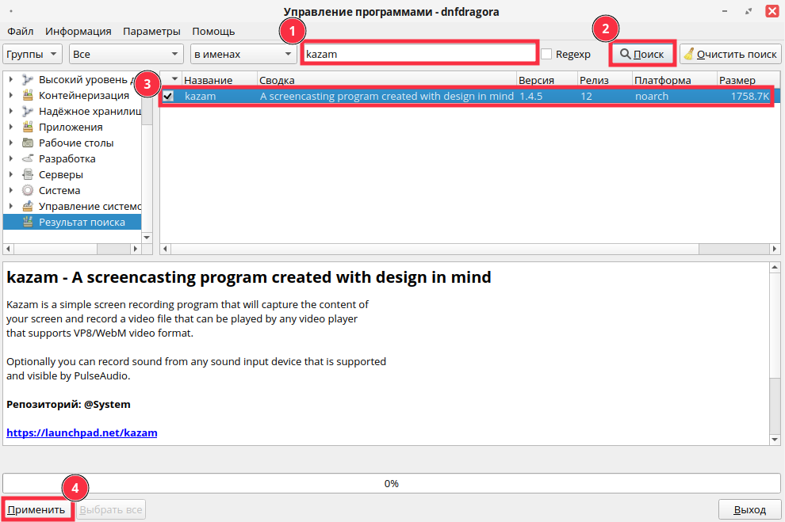Expand the Высокий уровень tree node
Viewport: 785px width, 522px height.
coord(11,79)
